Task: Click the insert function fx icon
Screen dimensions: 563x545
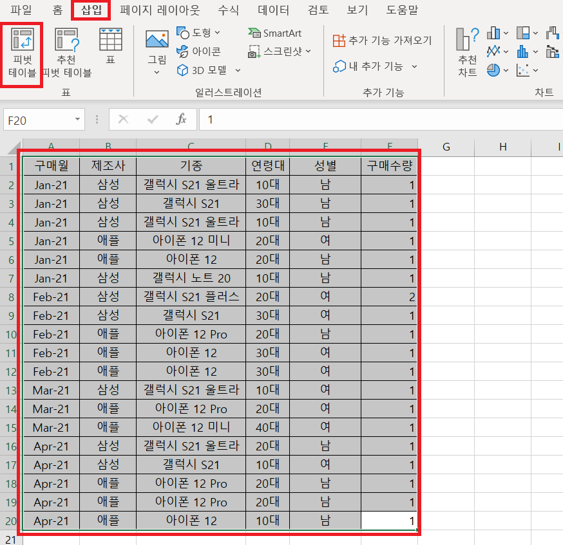Action: click(181, 119)
